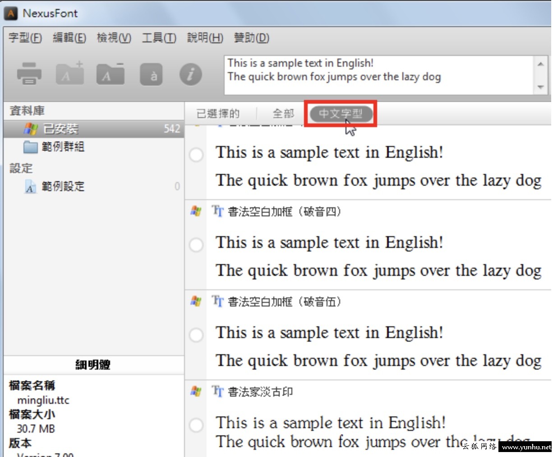Open the 說明(H) menu
The width and height of the screenshot is (553, 457).
pyautogui.click(x=205, y=38)
